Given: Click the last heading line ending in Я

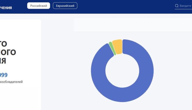Looking at the screenshot, I should [3, 61].
